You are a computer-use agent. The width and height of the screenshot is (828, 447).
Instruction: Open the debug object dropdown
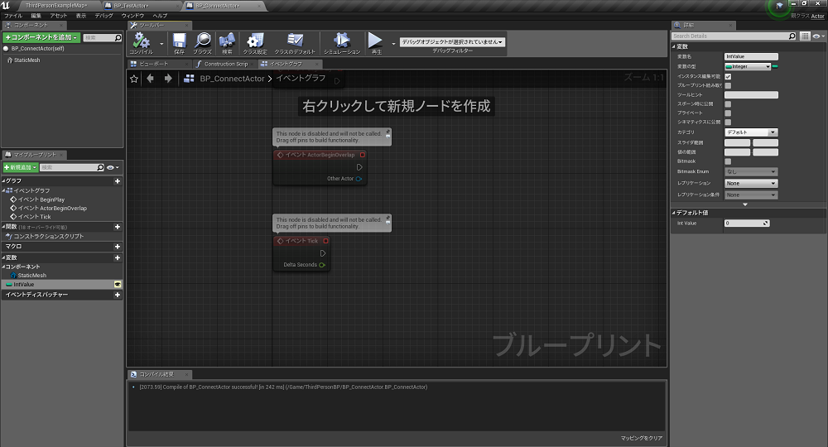pyautogui.click(x=452, y=41)
